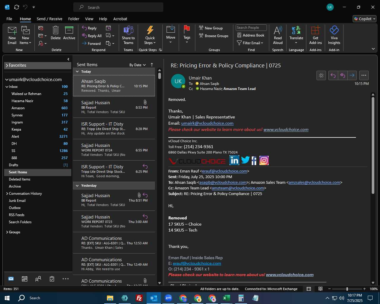
Task: Click the top Search box
Action: (x=118, y=7)
